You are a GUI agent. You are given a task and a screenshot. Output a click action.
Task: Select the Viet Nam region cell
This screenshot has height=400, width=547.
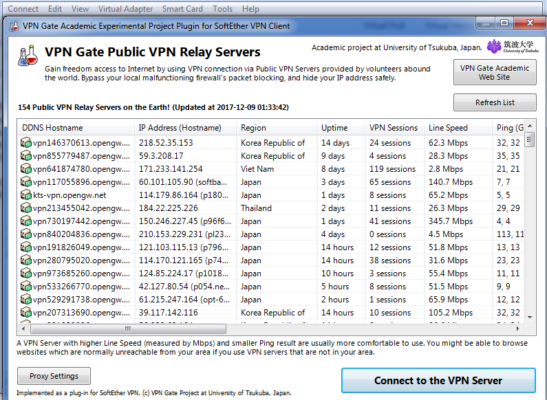257,169
